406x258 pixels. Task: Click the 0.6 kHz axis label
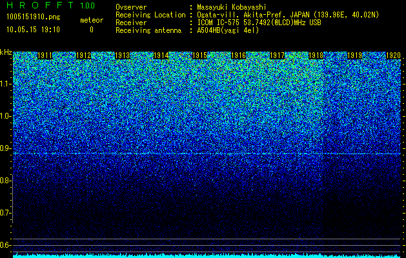[5, 245]
